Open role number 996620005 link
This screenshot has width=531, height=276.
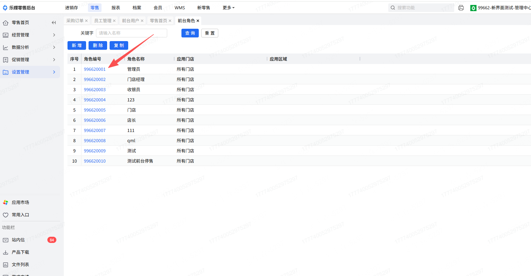tap(95, 110)
